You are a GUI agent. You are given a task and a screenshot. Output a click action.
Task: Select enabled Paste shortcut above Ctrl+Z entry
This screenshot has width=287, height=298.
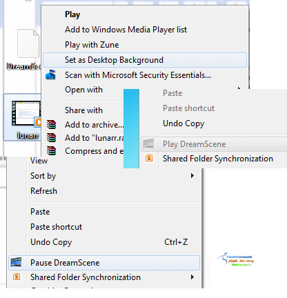[56, 227]
